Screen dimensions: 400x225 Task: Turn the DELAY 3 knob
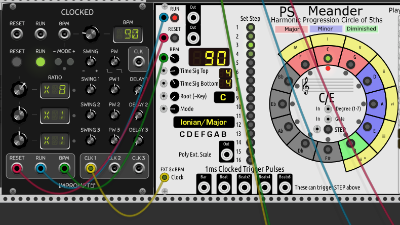138,140
